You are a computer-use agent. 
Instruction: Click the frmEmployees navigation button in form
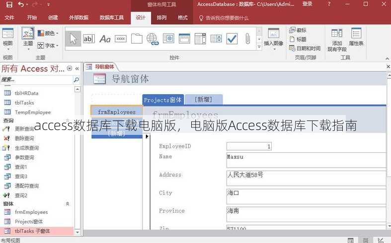(117, 112)
